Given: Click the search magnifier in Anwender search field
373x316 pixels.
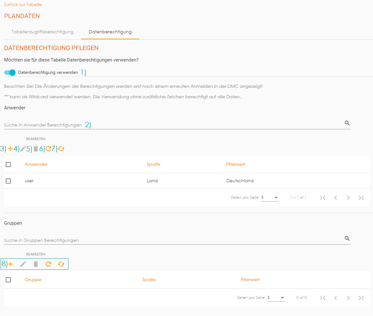Looking at the screenshot, I should click(x=347, y=123).
